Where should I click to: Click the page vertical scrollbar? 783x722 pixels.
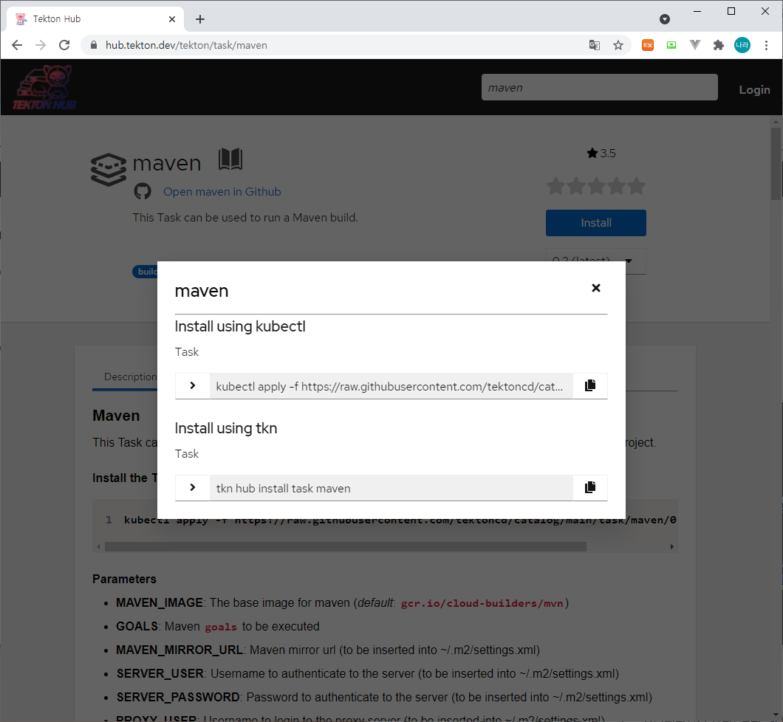(776, 163)
